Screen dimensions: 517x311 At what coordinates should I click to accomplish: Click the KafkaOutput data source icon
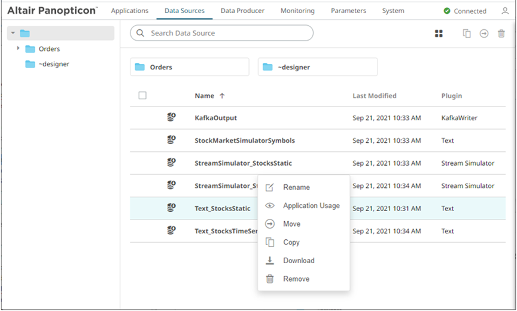(x=171, y=118)
